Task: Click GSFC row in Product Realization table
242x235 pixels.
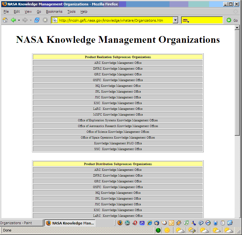Action: [118, 80]
